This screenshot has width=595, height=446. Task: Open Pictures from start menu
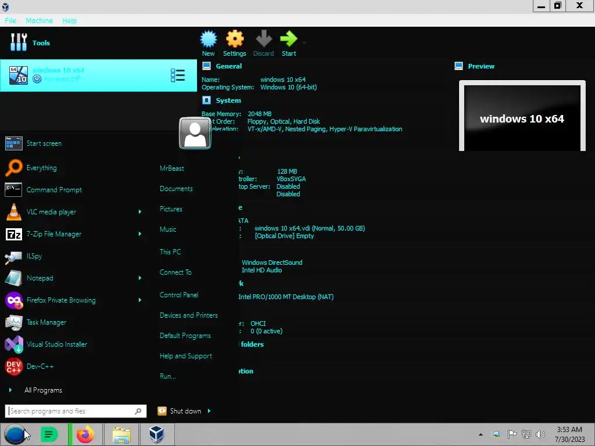[x=171, y=209]
